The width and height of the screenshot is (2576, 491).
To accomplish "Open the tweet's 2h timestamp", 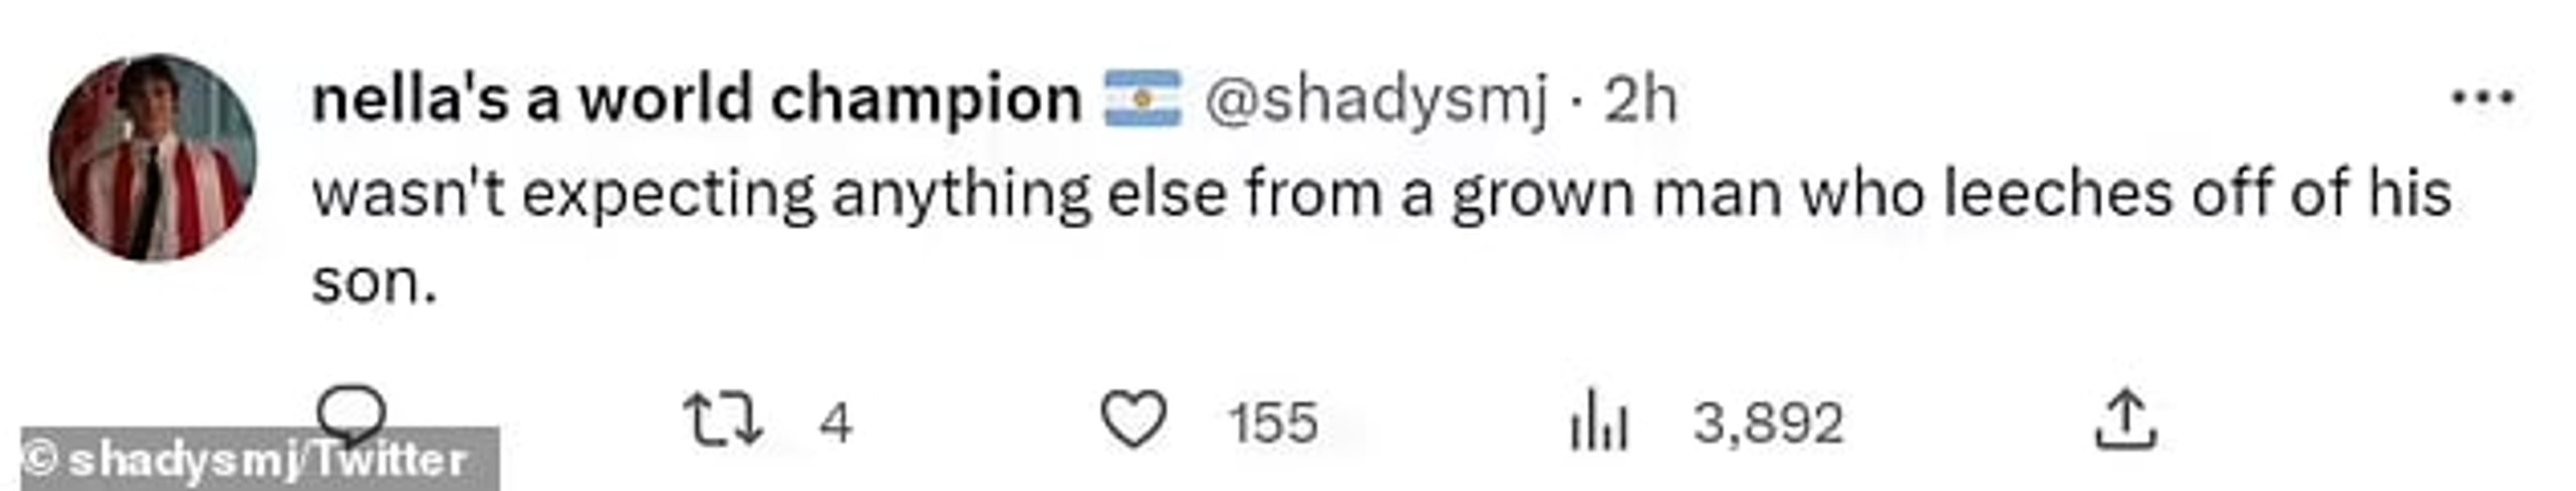I will pos(1641,99).
